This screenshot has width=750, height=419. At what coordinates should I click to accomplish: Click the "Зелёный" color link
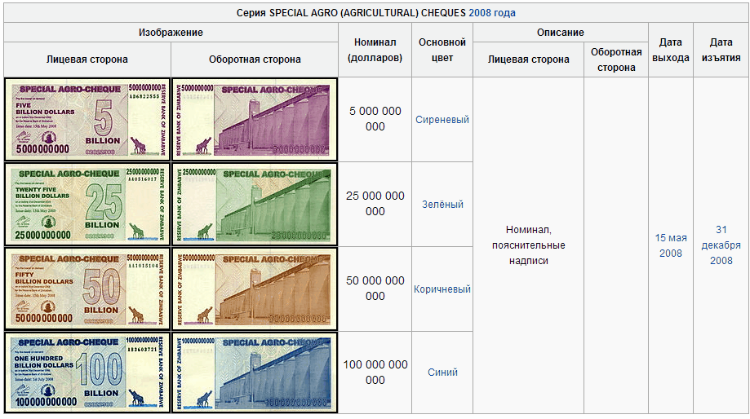442,205
